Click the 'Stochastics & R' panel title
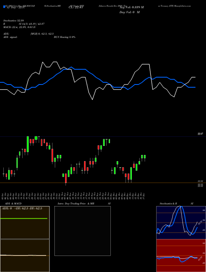 point(168,204)
